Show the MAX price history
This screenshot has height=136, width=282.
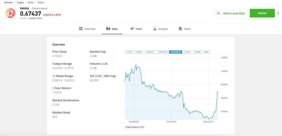[206, 52]
